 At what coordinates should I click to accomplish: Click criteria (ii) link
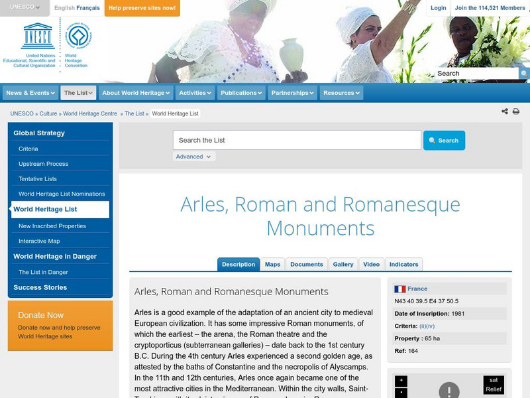[423, 326]
